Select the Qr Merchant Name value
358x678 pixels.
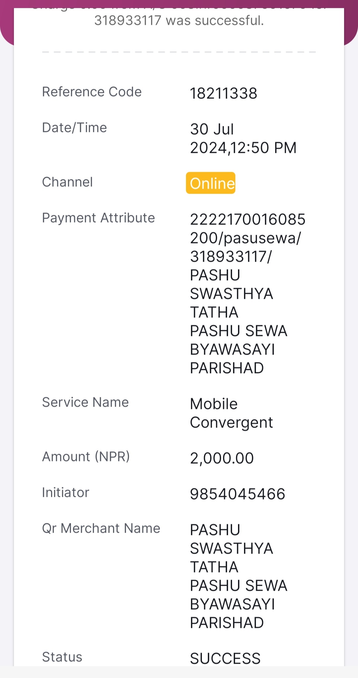click(x=239, y=576)
